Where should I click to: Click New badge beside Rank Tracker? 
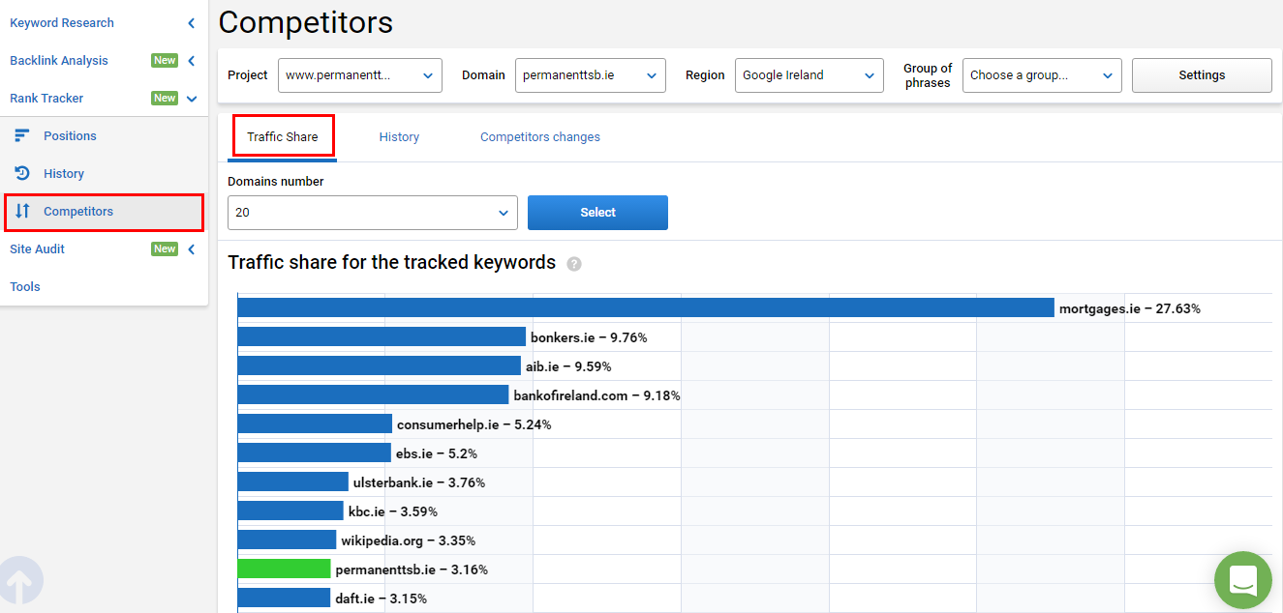(165, 98)
